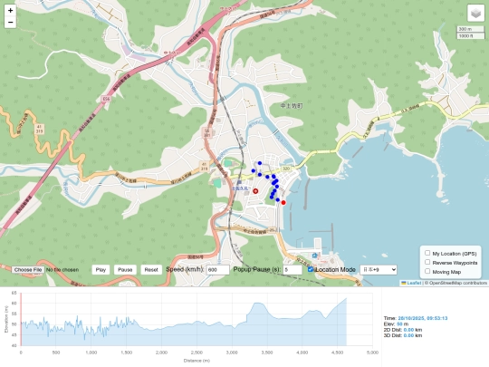Open the map layers control
Viewport: 489px width, 367px height.
(x=475, y=13)
